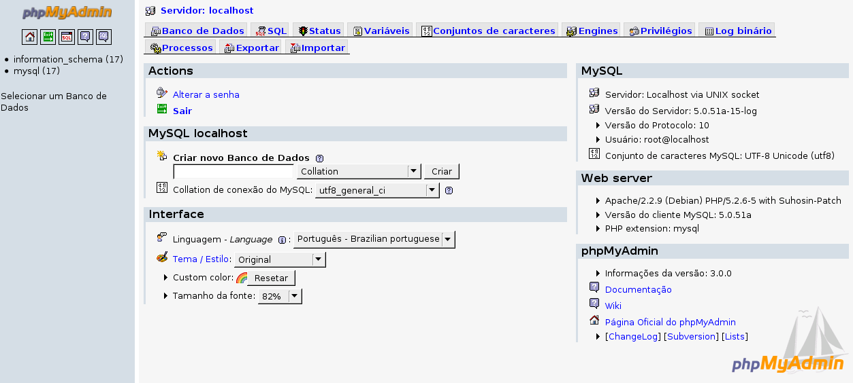This screenshot has height=383, width=853.
Task: Click the paint palette icon beside Tema / Estilo
Action: click(x=162, y=257)
